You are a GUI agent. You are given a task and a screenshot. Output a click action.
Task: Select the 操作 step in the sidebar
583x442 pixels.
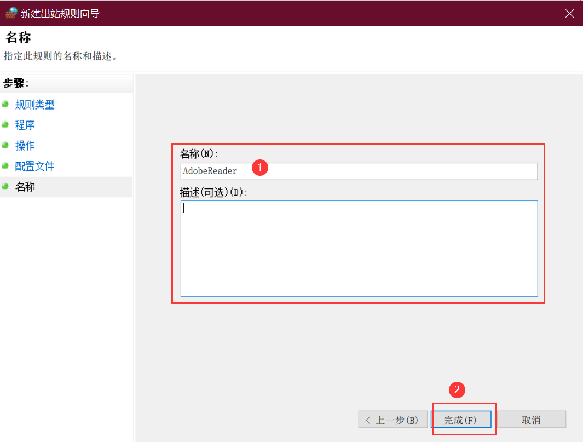(25, 145)
